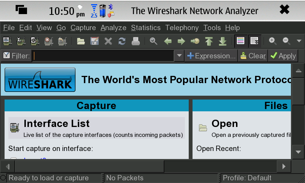305x183 pixels.
Task: Open the Capture menu
Action: click(x=83, y=28)
